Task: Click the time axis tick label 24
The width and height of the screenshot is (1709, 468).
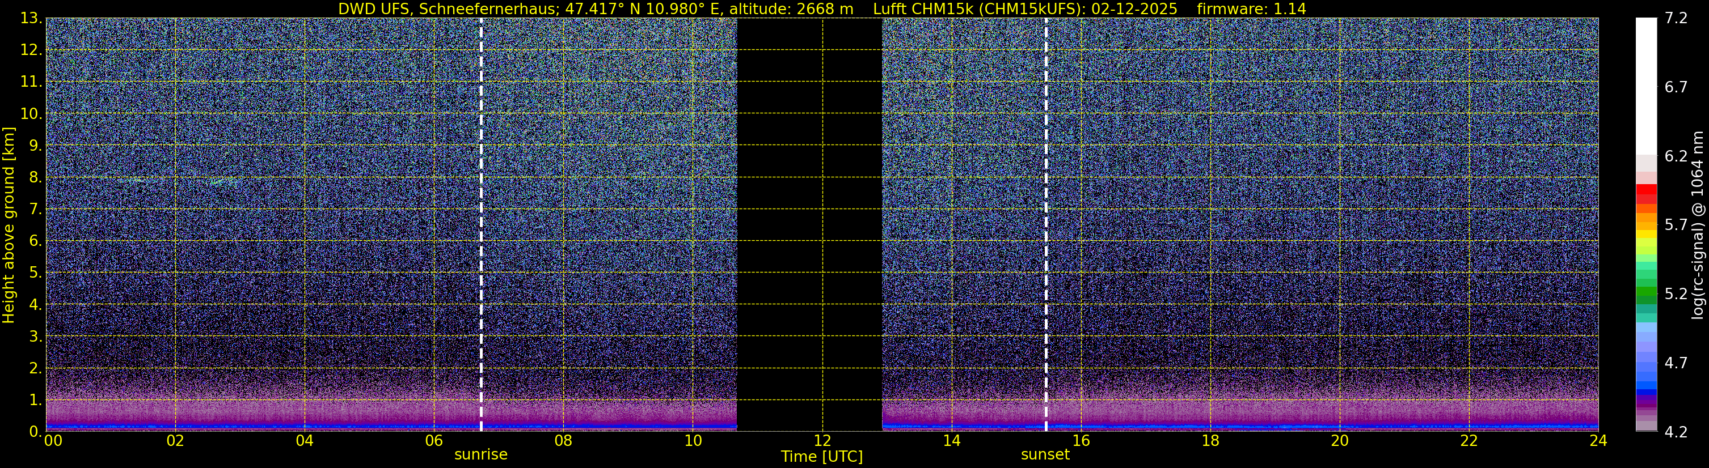Action: (1598, 441)
